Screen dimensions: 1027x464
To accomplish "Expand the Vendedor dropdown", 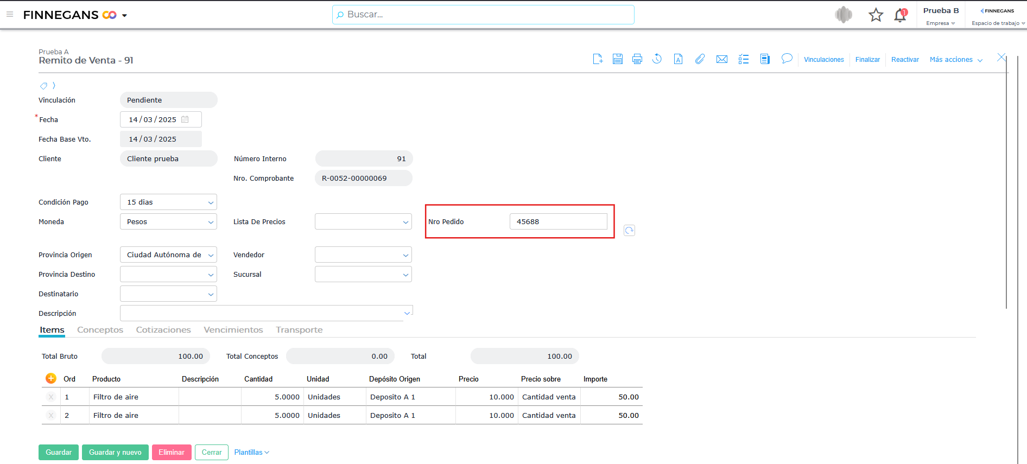I will pos(405,255).
